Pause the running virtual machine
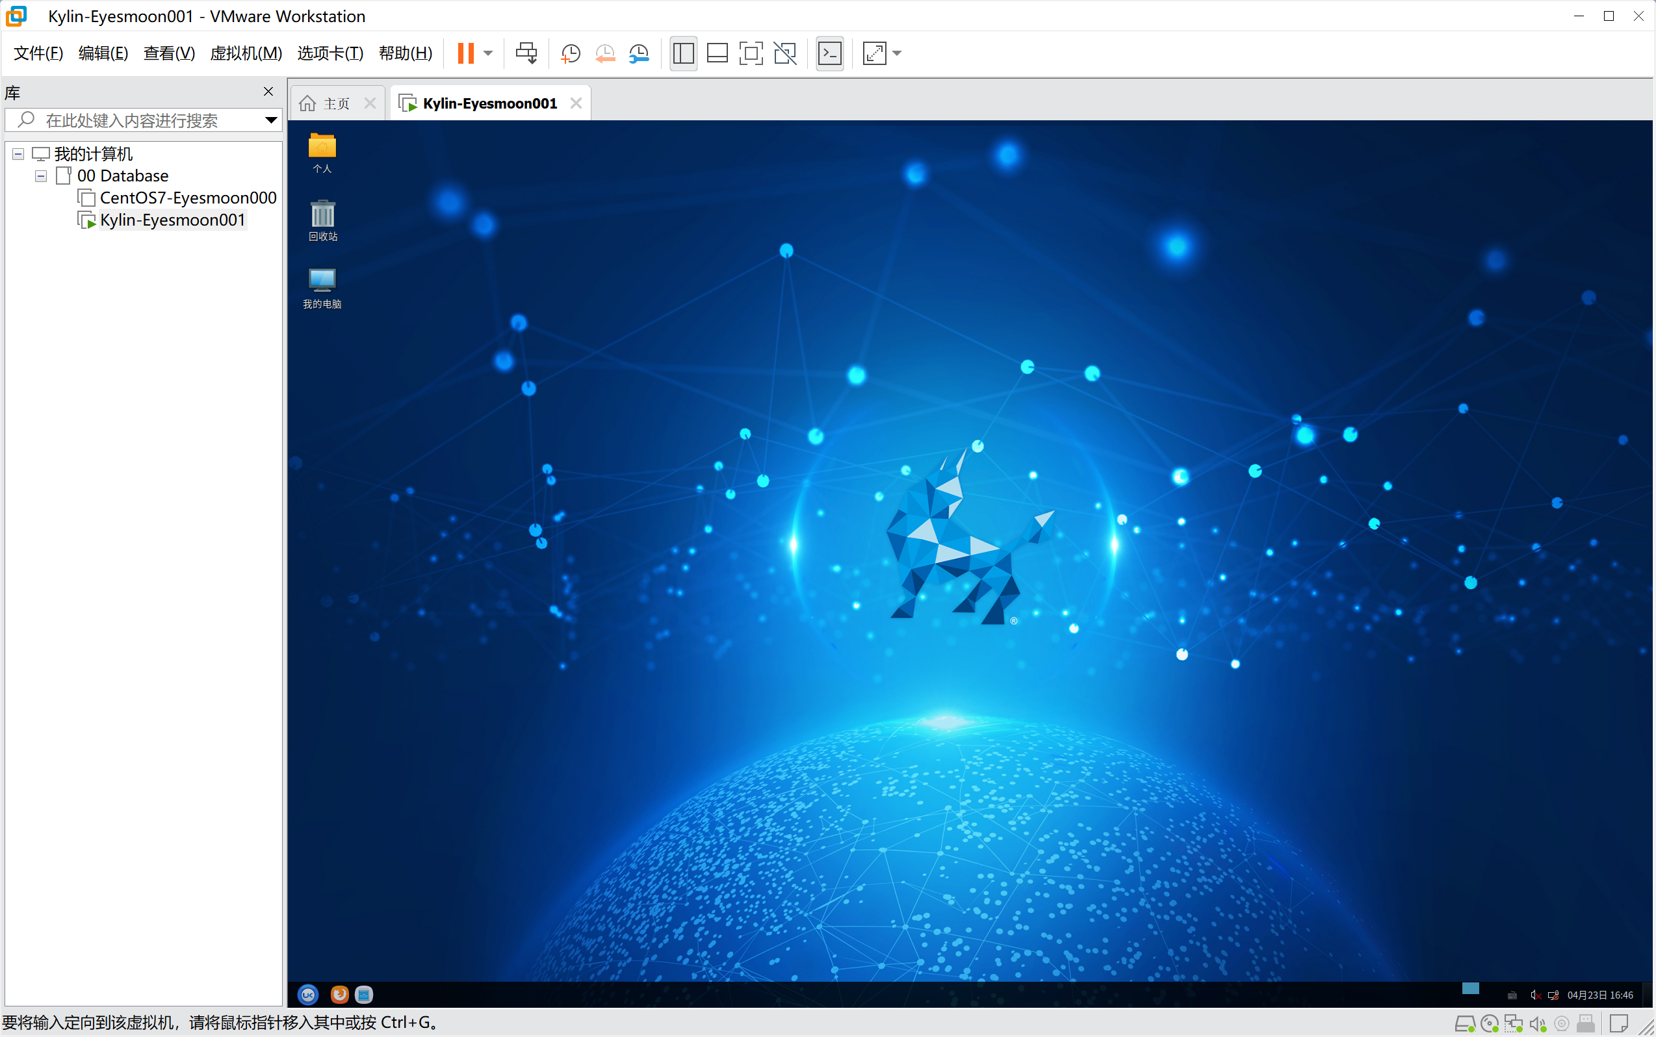 pyautogui.click(x=465, y=53)
